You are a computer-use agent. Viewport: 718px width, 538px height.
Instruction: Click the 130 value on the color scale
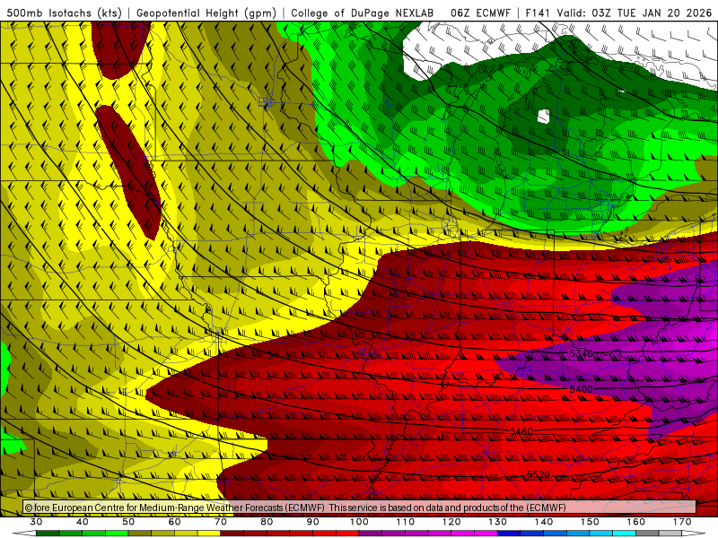(x=497, y=522)
